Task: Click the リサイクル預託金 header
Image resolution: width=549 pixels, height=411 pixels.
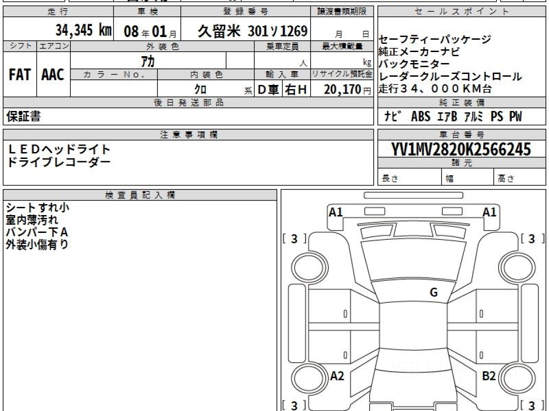Action: (343, 74)
